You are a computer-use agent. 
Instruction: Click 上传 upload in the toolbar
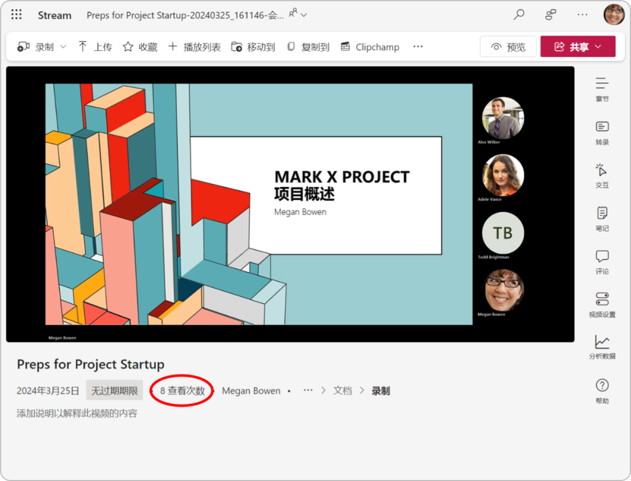tap(95, 47)
